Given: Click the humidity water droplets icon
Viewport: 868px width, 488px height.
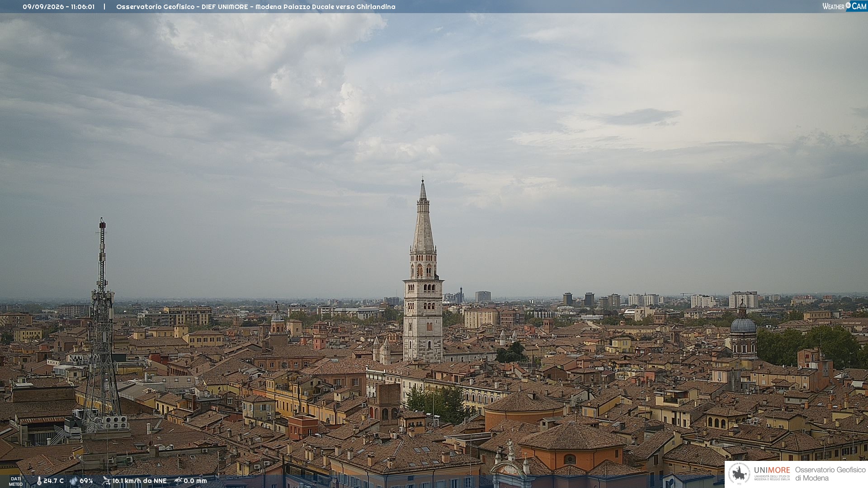Looking at the screenshot, I should pos(74,481).
